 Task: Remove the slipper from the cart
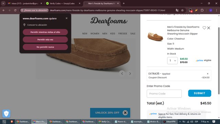tap(209, 28)
